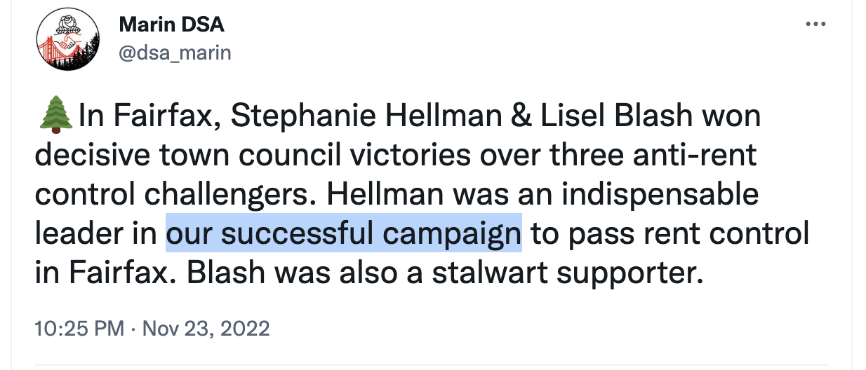Screen dimensions: 866x370
Task: Click the name "Lisel Blash" in tweet
Action: point(615,116)
